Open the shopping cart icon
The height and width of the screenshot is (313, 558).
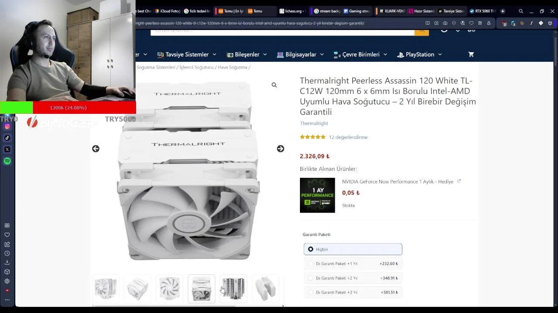point(471,54)
